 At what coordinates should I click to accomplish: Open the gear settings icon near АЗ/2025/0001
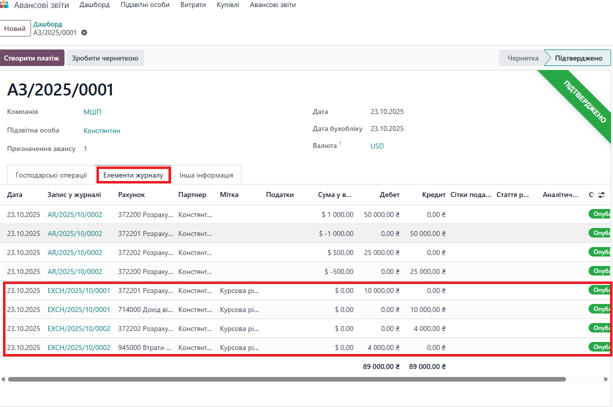pos(84,32)
